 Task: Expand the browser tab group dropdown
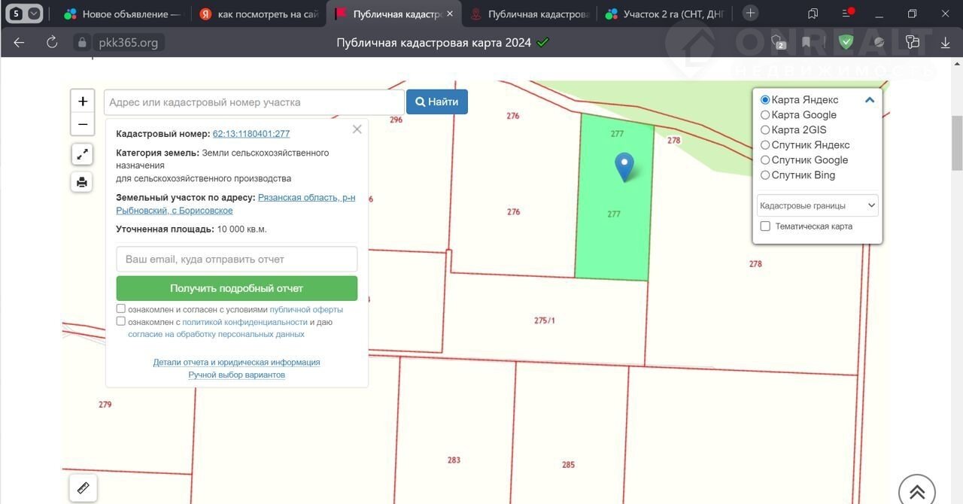34,14
